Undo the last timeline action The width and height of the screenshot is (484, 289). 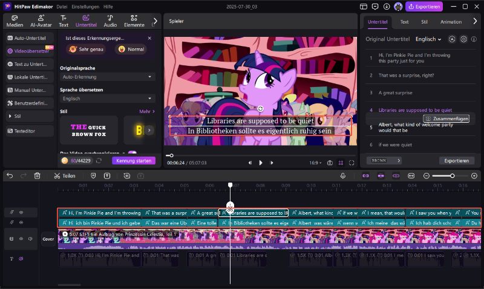(10, 176)
